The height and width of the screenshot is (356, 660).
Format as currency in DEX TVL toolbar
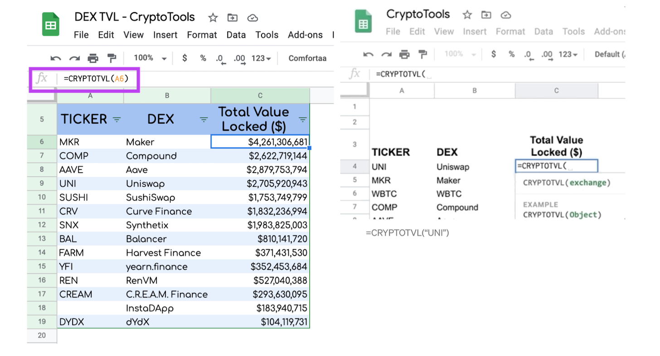(x=184, y=58)
